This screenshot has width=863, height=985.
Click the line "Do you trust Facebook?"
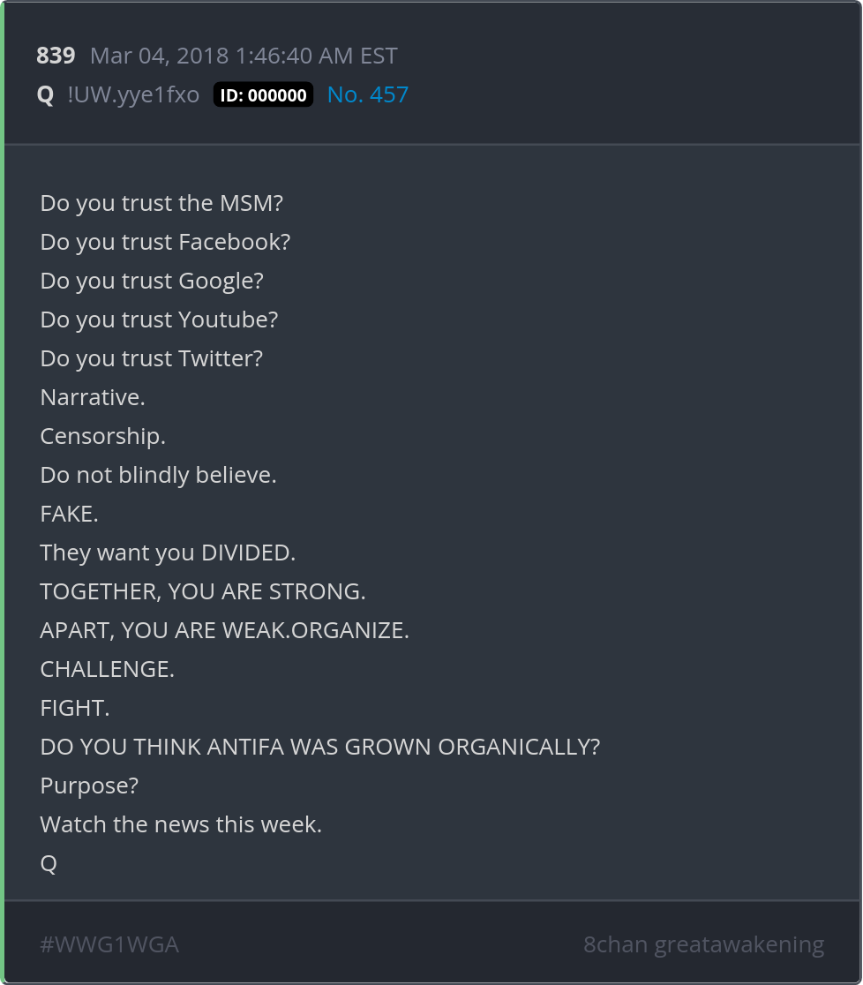[x=165, y=242]
